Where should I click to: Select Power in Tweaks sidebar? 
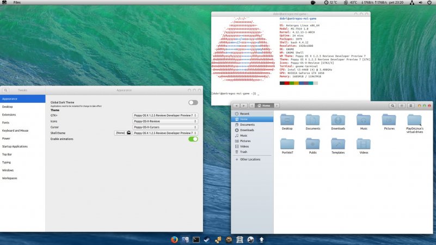tap(22, 138)
